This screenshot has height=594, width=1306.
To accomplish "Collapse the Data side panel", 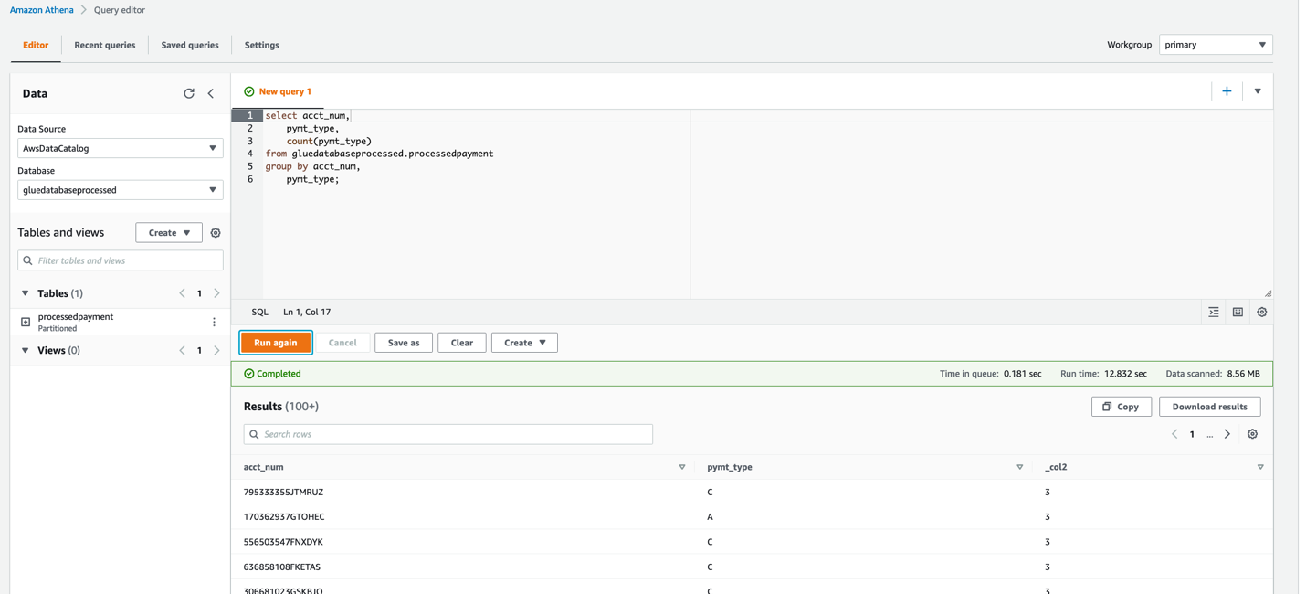I will tap(211, 93).
